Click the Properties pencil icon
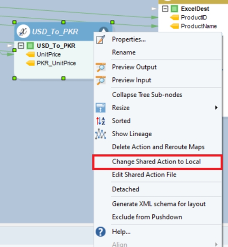The height and width of the screenshot is (247, 228). 100,40
